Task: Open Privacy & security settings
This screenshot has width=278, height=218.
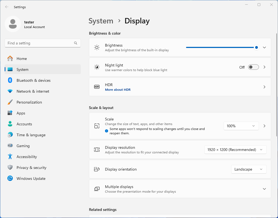Action: [32, 168]
